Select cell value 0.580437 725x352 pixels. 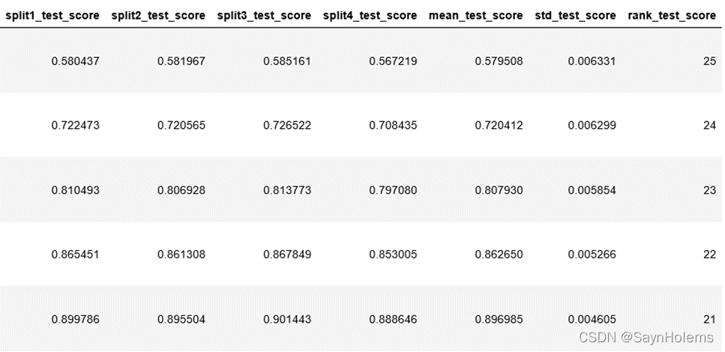pos(76,61)
